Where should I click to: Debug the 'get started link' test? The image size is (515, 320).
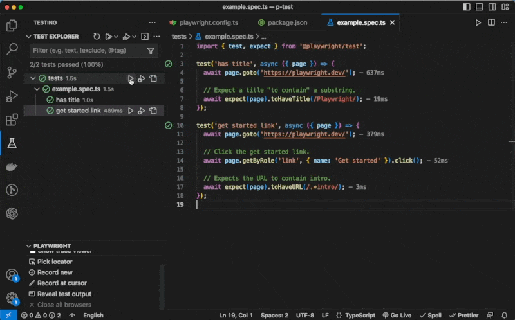tap(142, 111)
